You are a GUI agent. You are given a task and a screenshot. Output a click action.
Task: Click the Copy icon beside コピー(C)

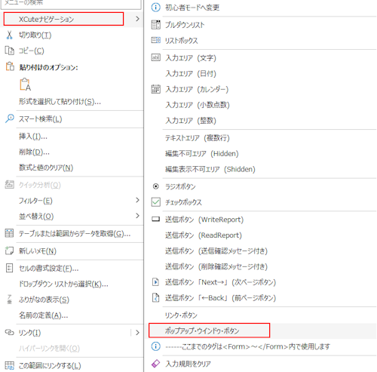click(10, 51)
